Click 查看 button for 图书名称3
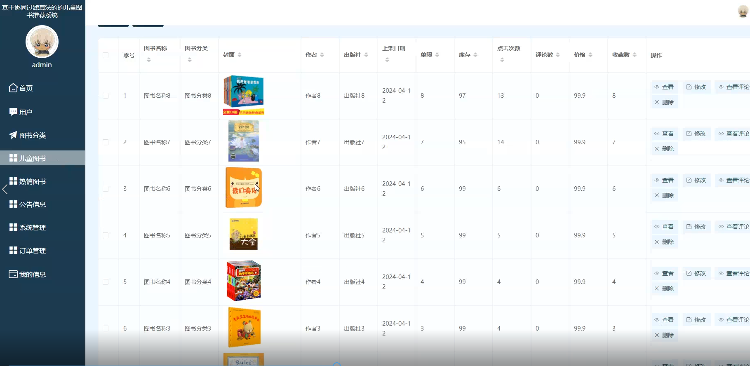The width and height of the screenshot is (750, 366). click(x=664, y=320)
